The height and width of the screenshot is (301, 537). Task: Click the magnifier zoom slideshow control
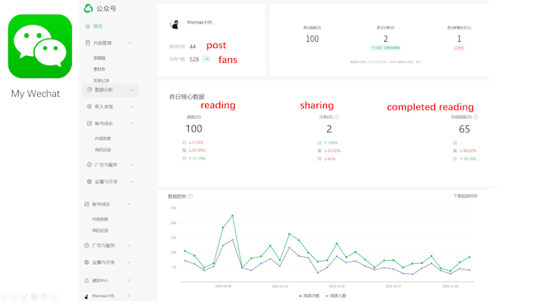[x=44, y=297]
